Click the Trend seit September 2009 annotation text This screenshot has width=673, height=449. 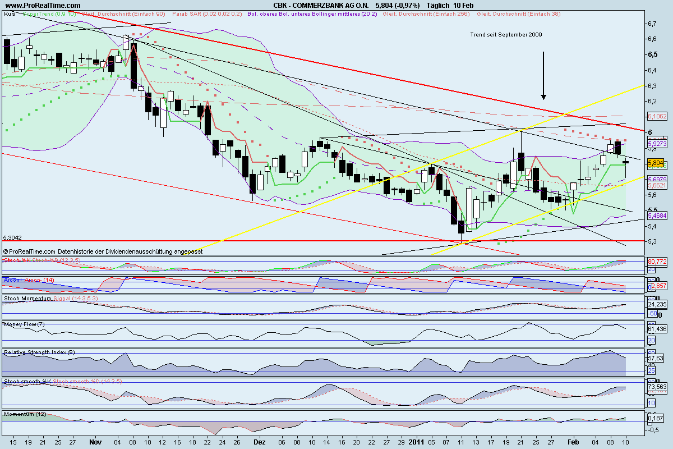[506, 34]
